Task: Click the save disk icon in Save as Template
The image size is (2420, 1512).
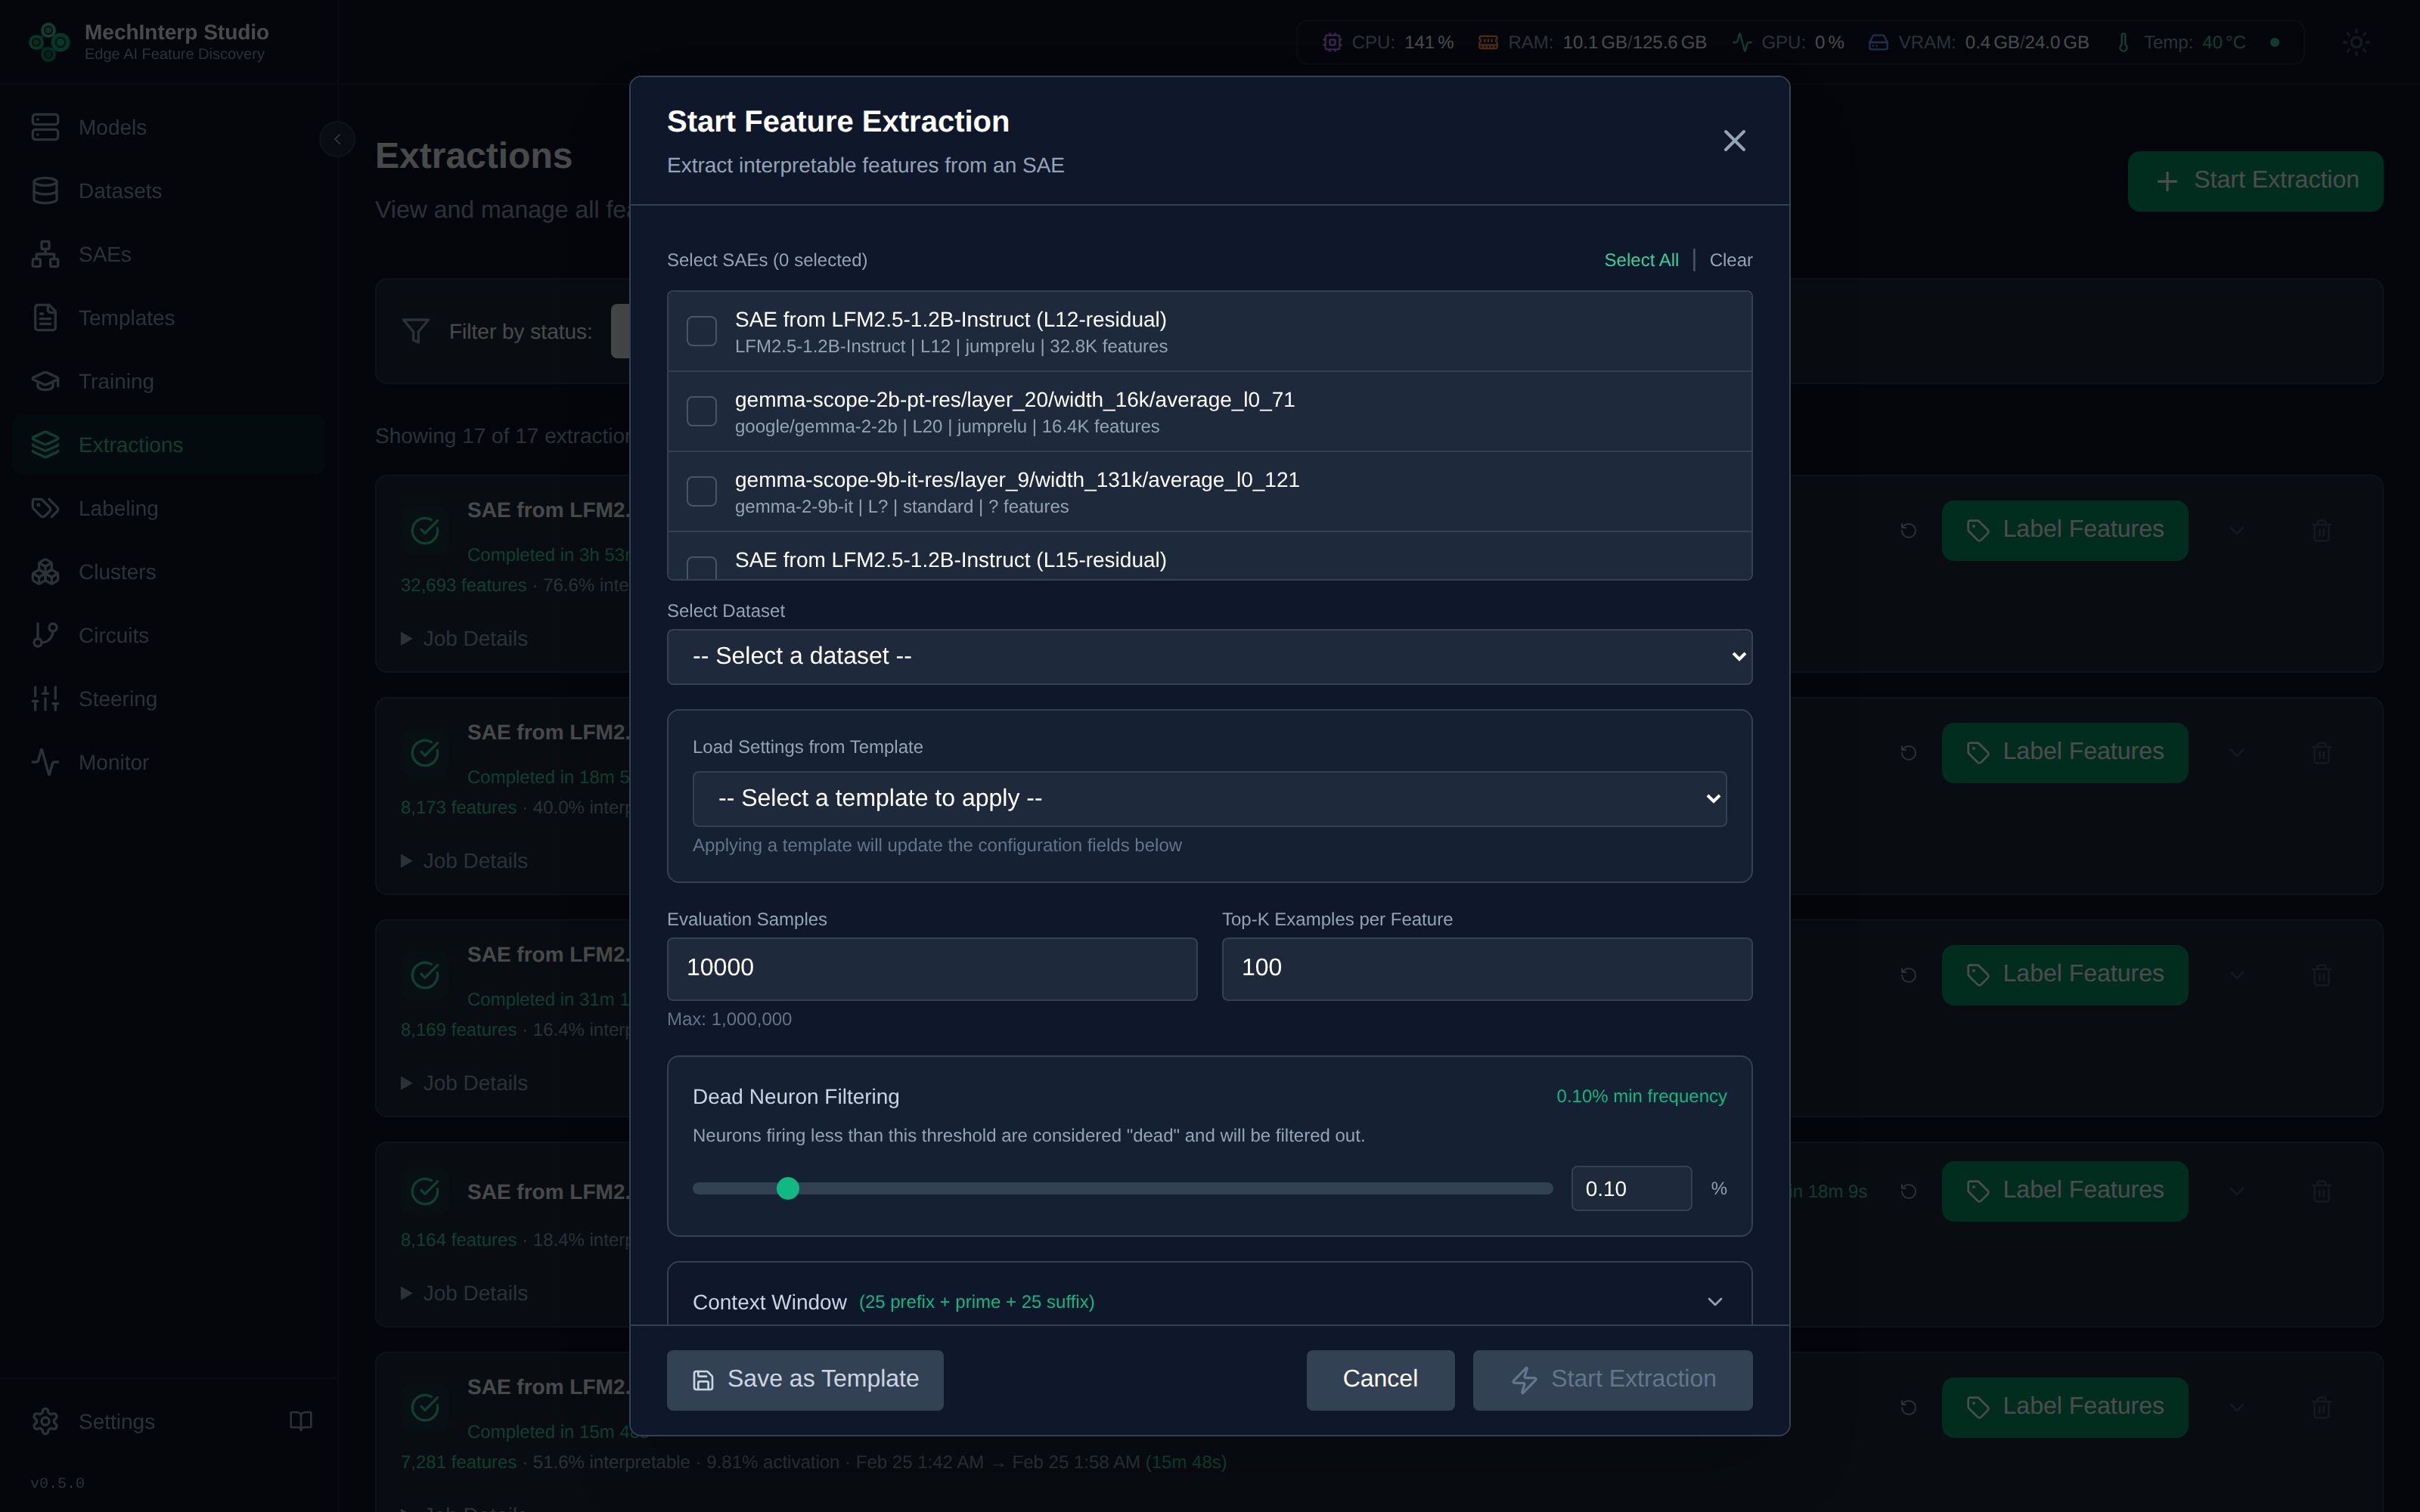Action: pyautogui.click(x=703, y=1381)
